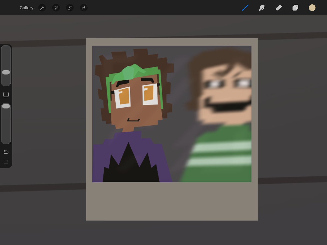
Task: Tap the square Modify button in sidebar
Action: (x=6, y=94)
